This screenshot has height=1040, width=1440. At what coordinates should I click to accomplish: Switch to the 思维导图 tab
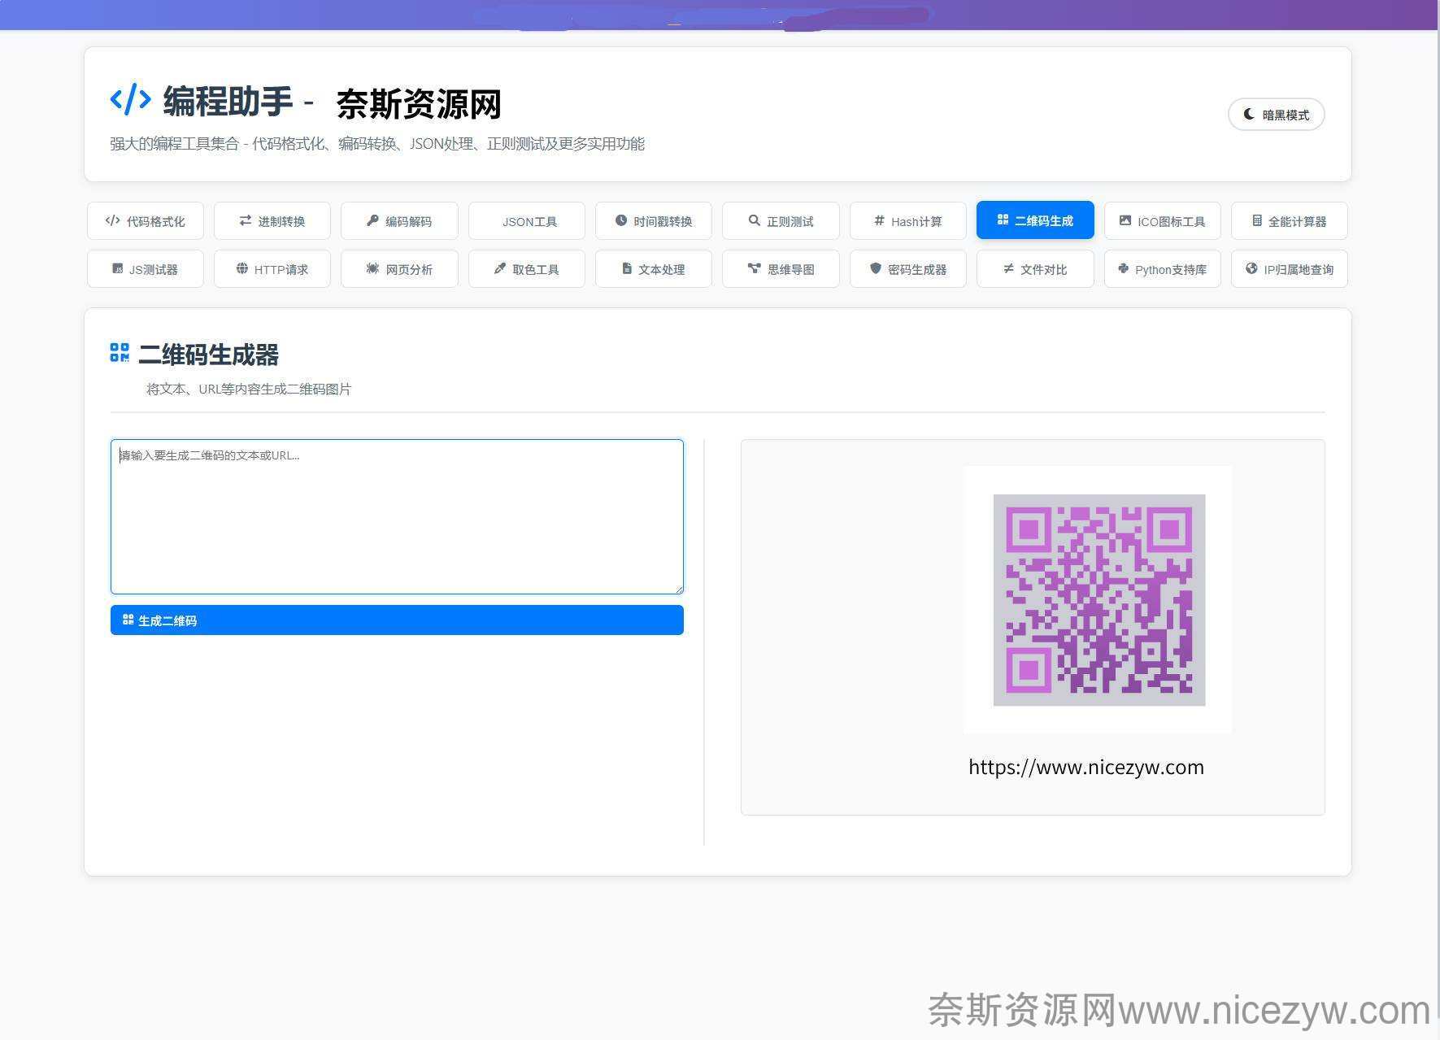[x=781, y=268]
